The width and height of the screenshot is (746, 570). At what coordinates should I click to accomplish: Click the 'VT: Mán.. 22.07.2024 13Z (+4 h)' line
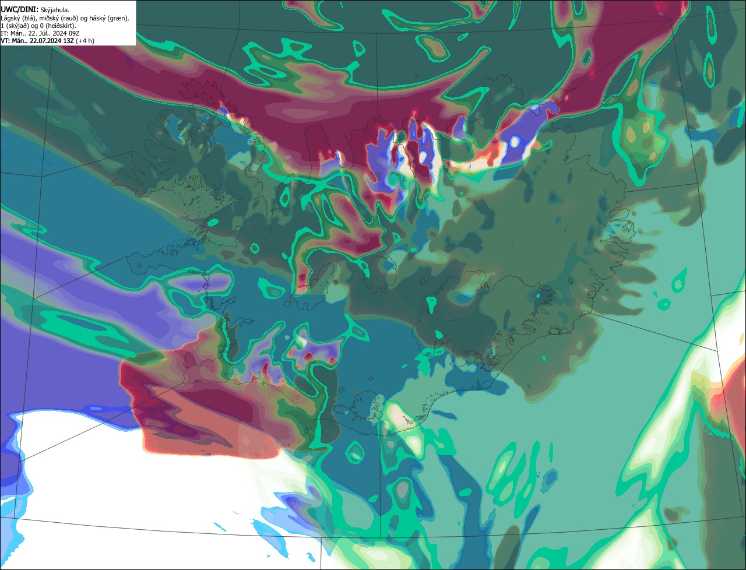tap(47, 41)
